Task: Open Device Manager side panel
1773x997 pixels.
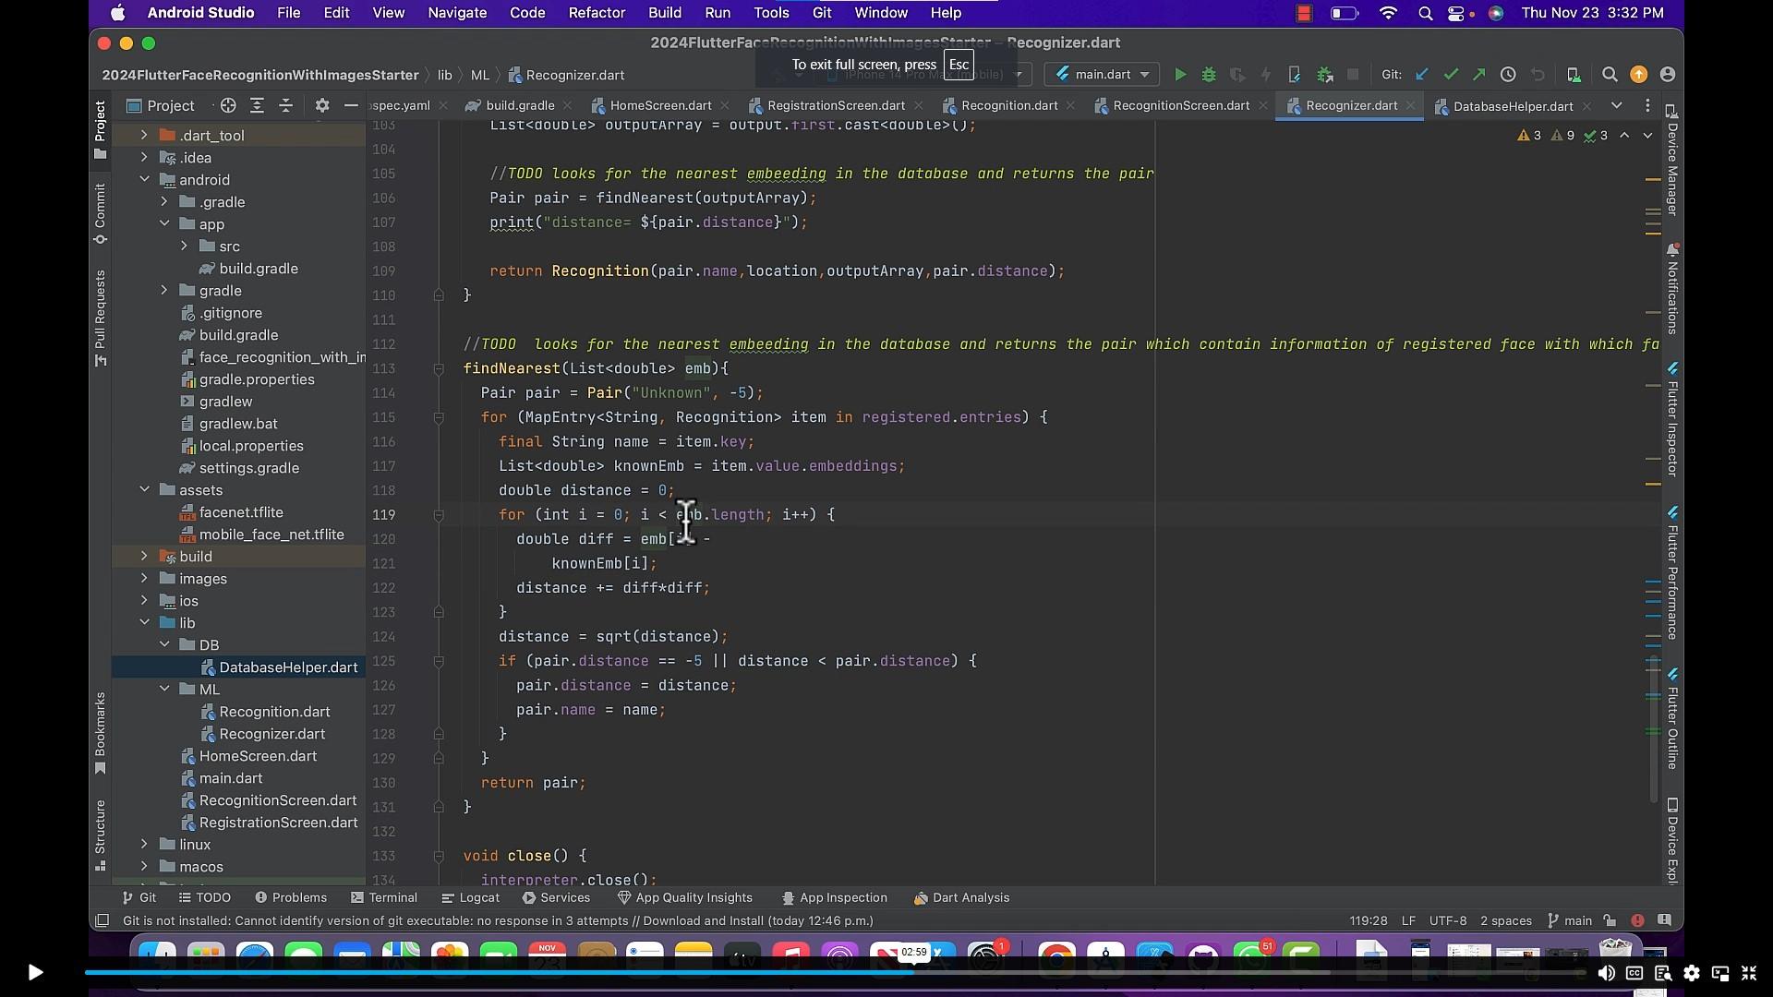Action: pos(1672,162)
